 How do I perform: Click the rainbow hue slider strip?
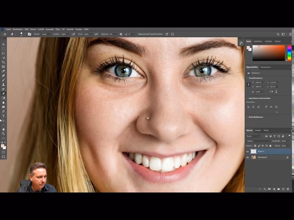(289, 53)
